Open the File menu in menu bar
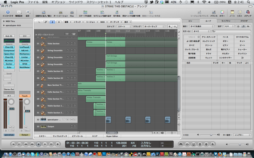Image resolution: width=254 pixels, height=158 pixels. [33, 2]
